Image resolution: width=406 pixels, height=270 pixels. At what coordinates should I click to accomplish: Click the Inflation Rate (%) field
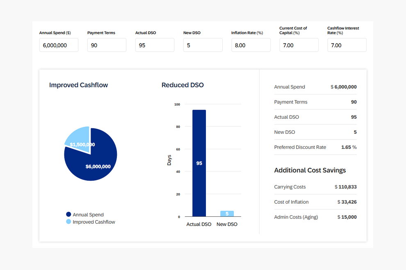pyautogui.click(x=251, y=45)
